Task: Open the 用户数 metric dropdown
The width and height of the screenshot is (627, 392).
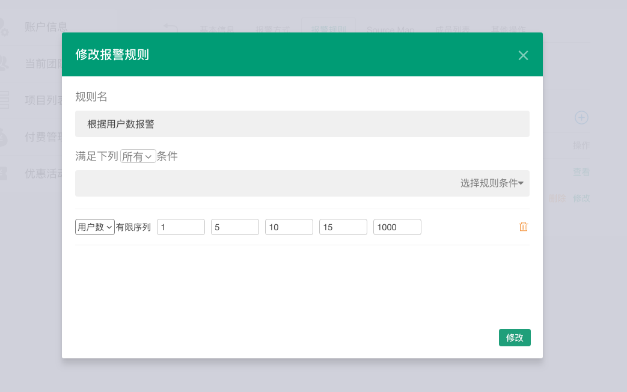Action: [x=95, y=227]
